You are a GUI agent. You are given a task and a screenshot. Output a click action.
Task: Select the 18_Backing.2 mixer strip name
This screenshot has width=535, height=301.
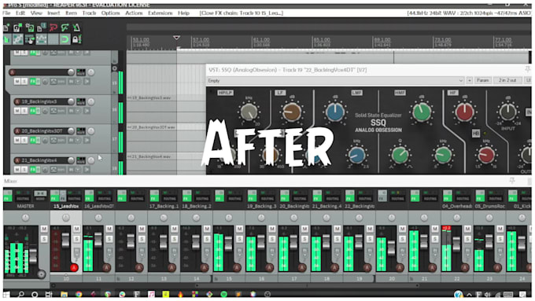pyautogui.click(x=197, y=206)
